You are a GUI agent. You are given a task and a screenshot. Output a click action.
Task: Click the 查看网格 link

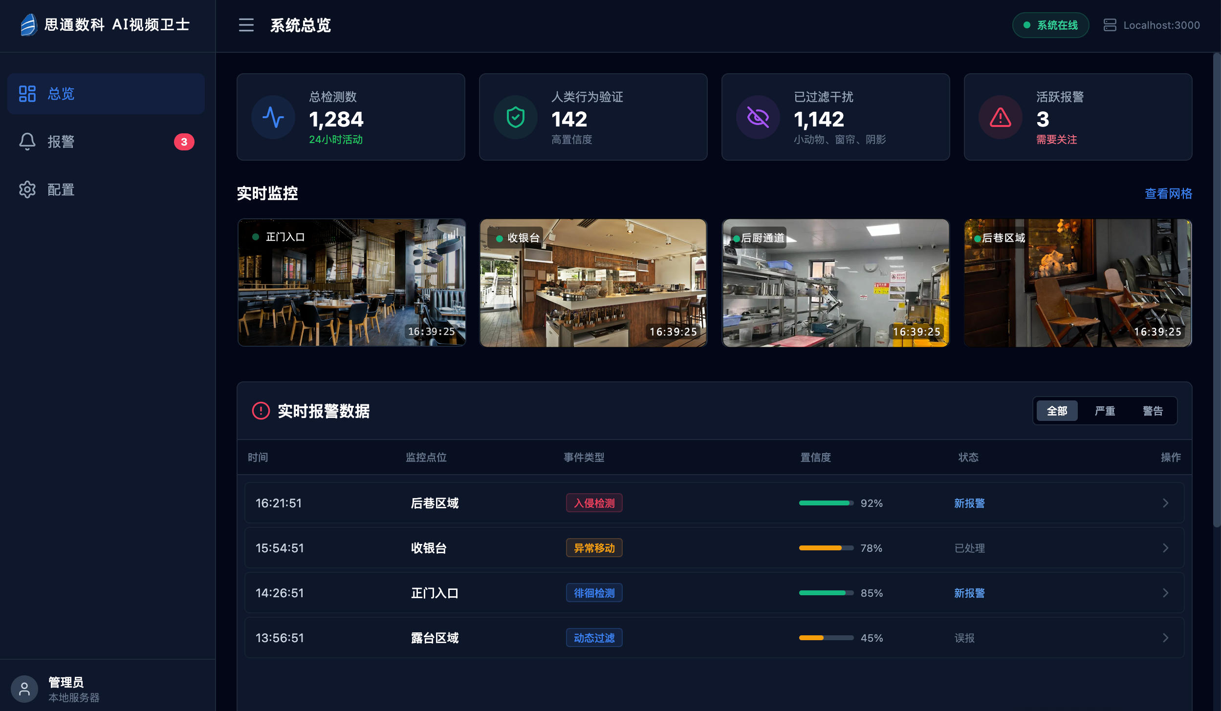tap(1168, 194)
